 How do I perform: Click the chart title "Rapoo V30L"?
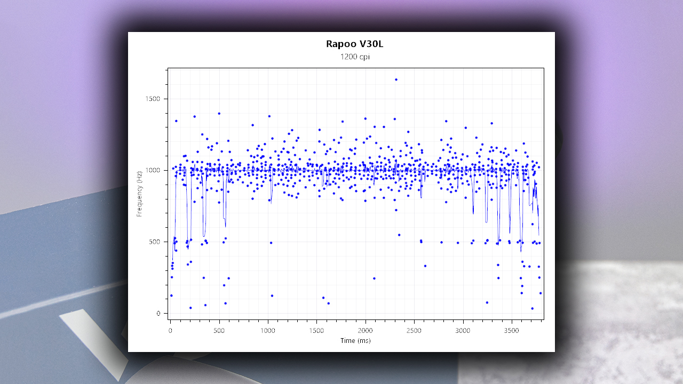(354, 44)
